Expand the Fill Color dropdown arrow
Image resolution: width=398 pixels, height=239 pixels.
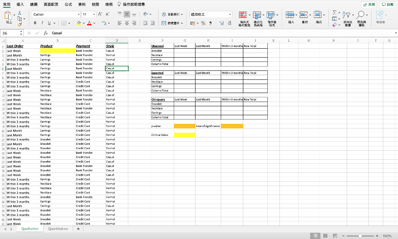pyautogui.click(x=84, y=23)
